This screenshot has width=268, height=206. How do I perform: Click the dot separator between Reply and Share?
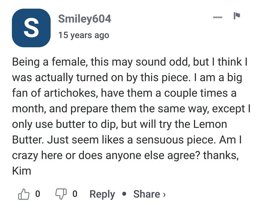point(124,194)
